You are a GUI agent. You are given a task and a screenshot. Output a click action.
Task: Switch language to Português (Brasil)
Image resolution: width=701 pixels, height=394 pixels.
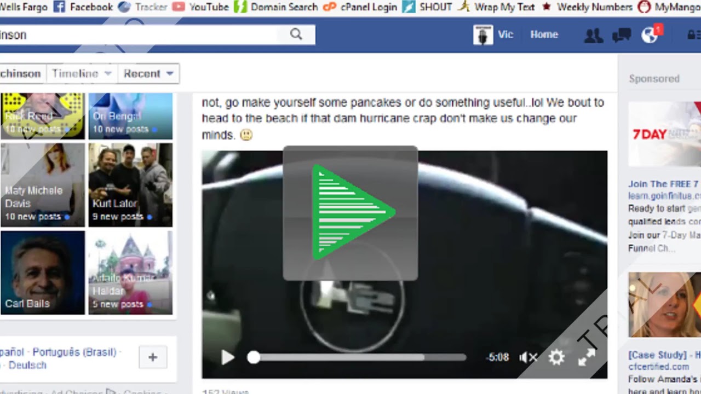[74, 352]
